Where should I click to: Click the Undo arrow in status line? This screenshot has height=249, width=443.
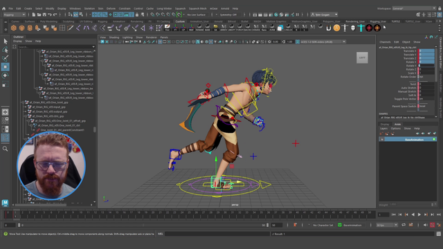[50, 15]
